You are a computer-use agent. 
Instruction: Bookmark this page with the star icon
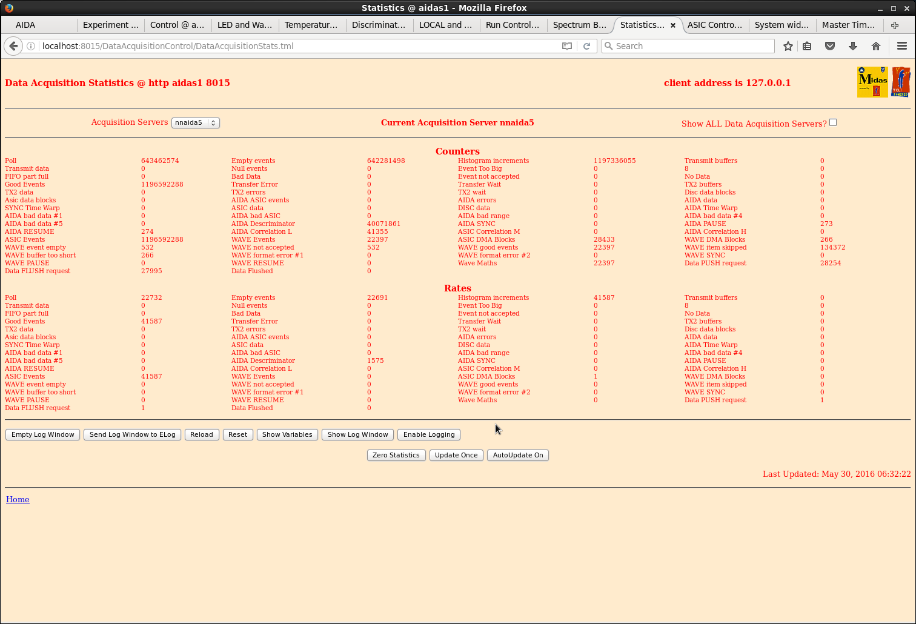[788, 46]
